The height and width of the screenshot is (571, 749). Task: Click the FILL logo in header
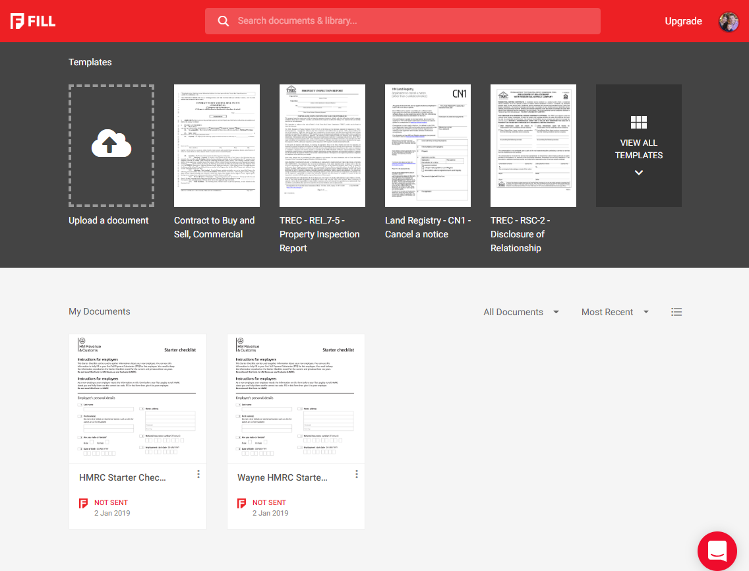click(33, 21)
